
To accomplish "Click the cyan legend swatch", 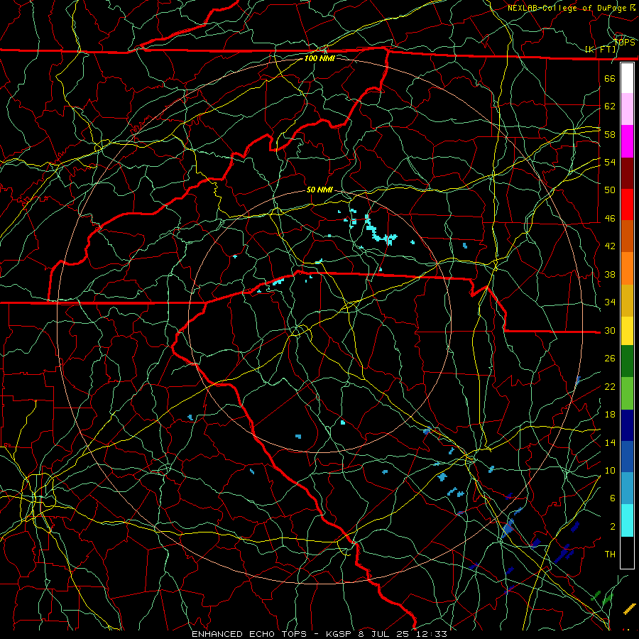I will coord(627,520).
